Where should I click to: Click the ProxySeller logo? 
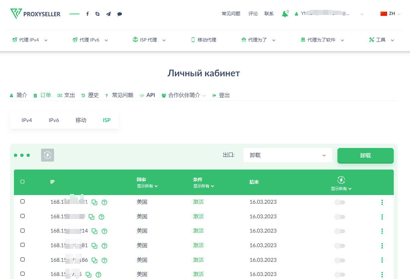tap(35, 14)
